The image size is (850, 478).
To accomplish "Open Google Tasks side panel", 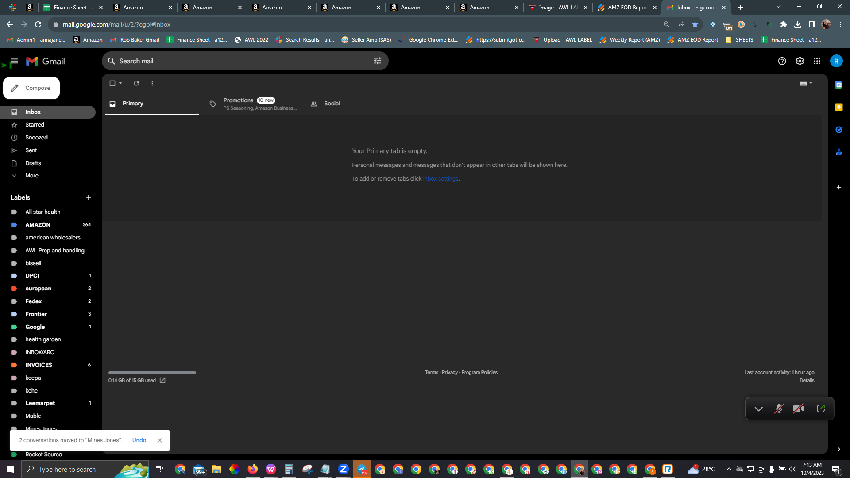I will point(838,130).
